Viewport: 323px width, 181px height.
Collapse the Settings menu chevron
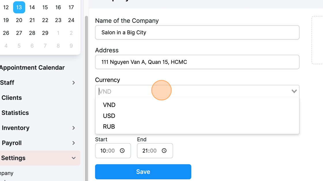tap(74, 158)
